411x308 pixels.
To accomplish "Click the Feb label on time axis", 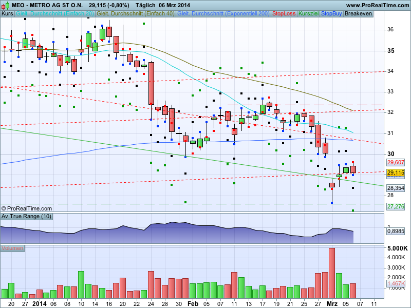I will click(193, 304).
